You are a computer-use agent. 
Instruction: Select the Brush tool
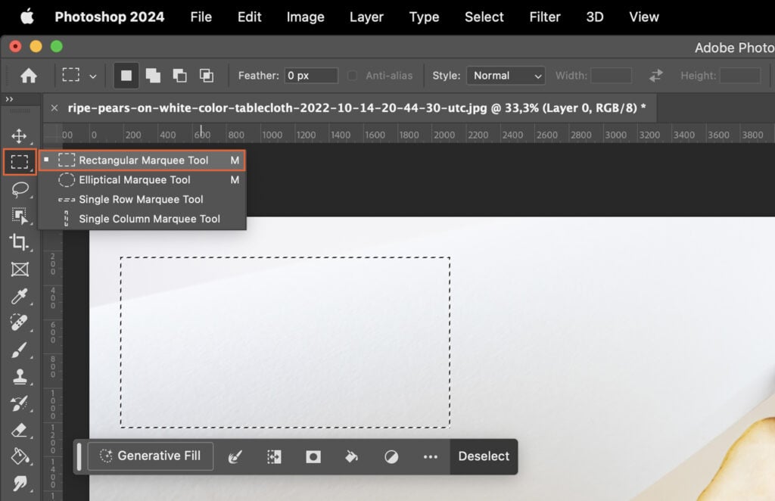pyautogui.click(x=20, y=350)
